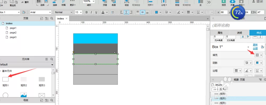This screenshot has width=266, height=105.
Task: Click the height h input field
Action: (261, 12)
